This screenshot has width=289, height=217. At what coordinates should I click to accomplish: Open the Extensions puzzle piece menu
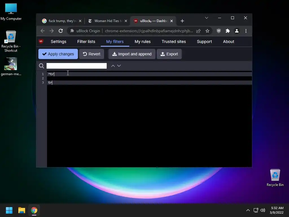tap(228, 31)
